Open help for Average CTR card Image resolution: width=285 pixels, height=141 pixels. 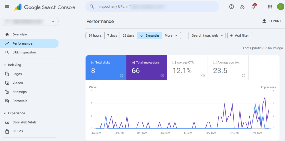(x=203, y=75)
